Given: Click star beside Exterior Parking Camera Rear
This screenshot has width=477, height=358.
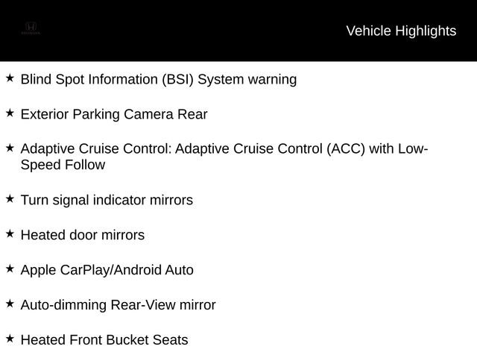Looking at the screenshot, I should pyautogui.click(x=10, y=113).
